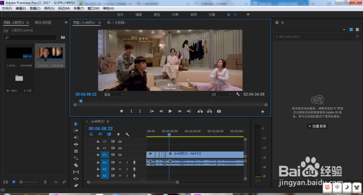363x195 pixels.
Task: Toggle nest sequence insert mode
Action: click(x=91, y=134)
